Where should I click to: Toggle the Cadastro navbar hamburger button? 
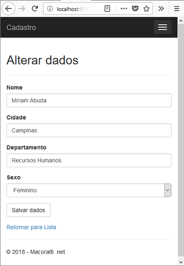(x=163, y=27)
